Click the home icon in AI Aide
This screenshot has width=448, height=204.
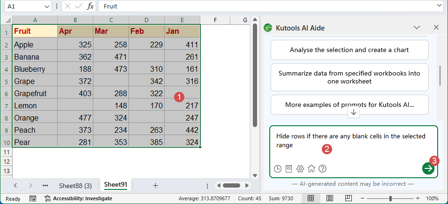click(x=311, y=169)
